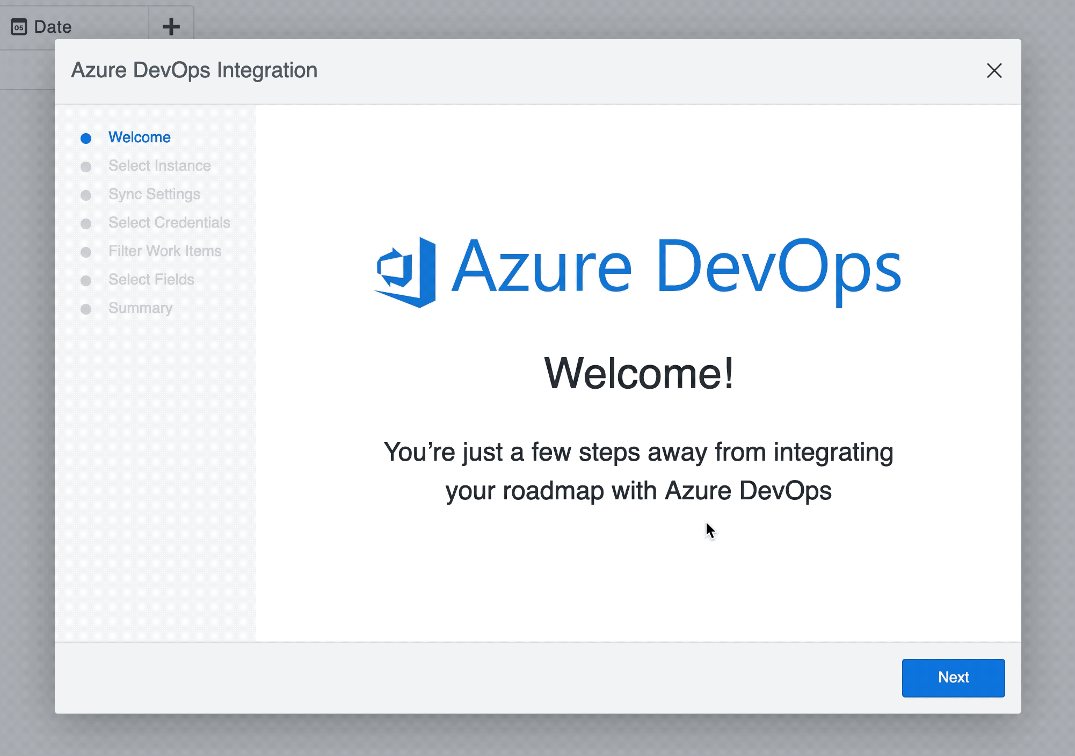The image size is (1075, 756).
Task: Click the Filter Work Items step dot
Action: tap(86, 252)
